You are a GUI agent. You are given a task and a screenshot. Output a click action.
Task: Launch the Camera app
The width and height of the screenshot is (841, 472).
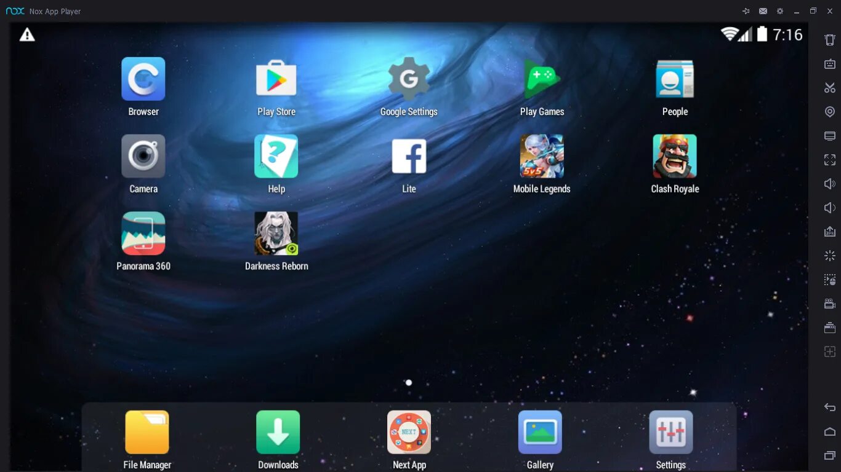(143, 157)
